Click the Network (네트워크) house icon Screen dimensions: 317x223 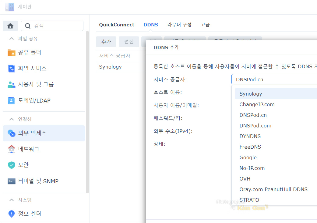(x=12, y=149)
